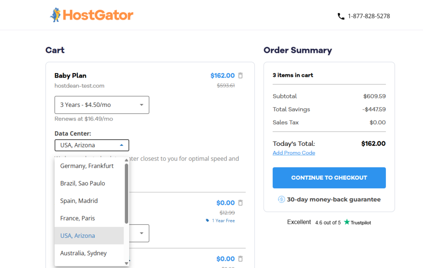Select the France, Paris option
Screen dimensions: 423x268
(x=77, y=218)
